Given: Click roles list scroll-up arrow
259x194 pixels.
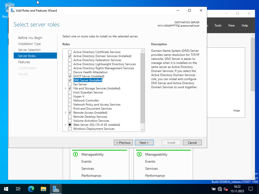Looking at the screenshot, I should point(143,51).
